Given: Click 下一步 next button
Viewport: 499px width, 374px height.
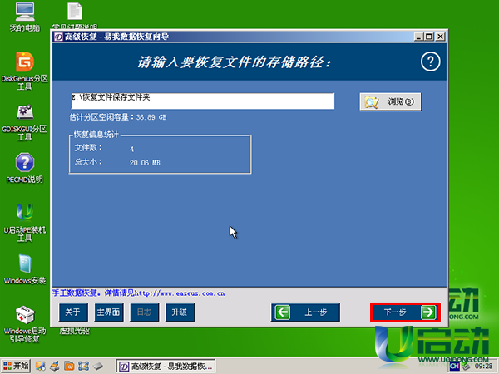Looking at the screenshot, I should click(404, 312).
